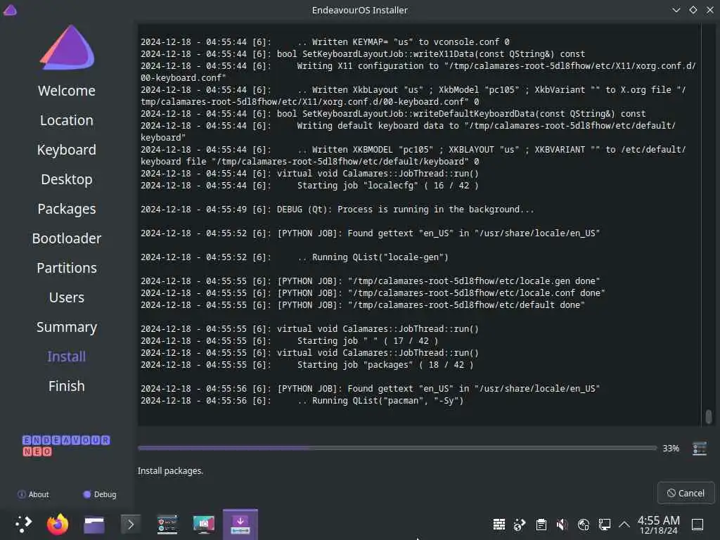Select the Users step in the sidebar
Screen dimensions: 720x540
coord(67,297)
